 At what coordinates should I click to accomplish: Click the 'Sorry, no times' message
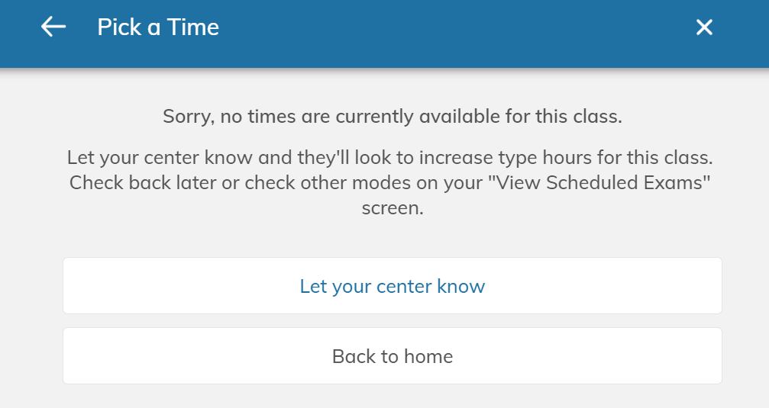click(393, 117)
